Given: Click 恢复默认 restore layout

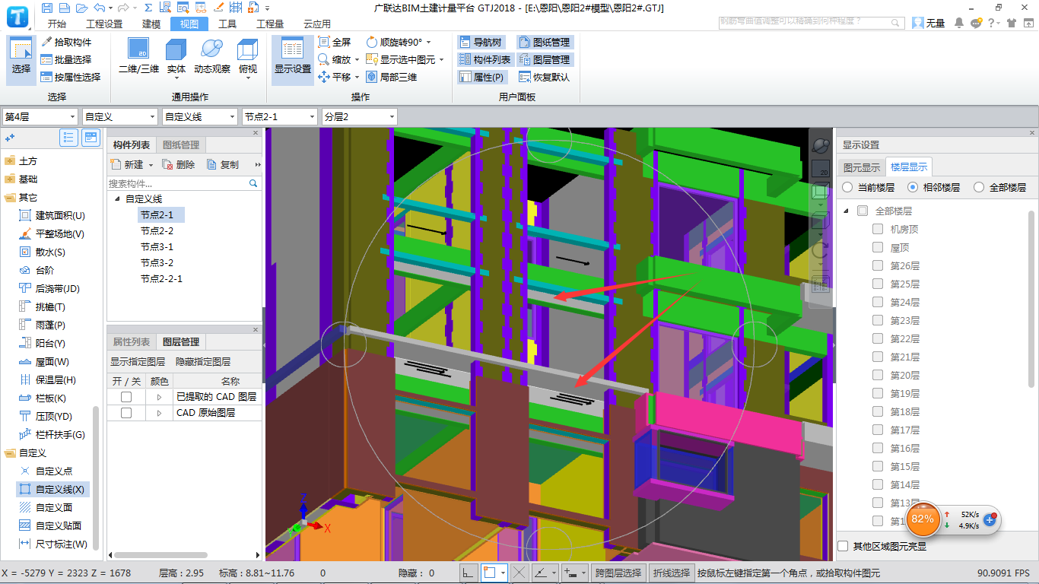Looking at the screenshot, I should 545,77.
